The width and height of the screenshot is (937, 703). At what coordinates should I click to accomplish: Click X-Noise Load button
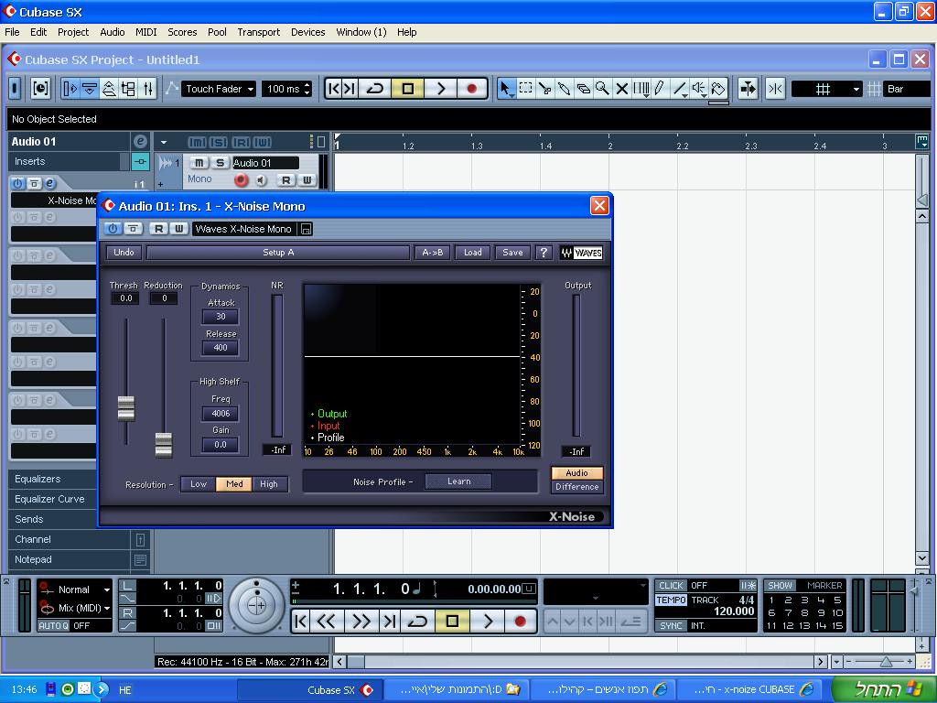click(473, 253)
